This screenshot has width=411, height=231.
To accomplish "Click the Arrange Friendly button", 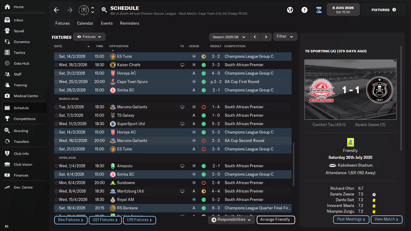I will coord(276,220).
